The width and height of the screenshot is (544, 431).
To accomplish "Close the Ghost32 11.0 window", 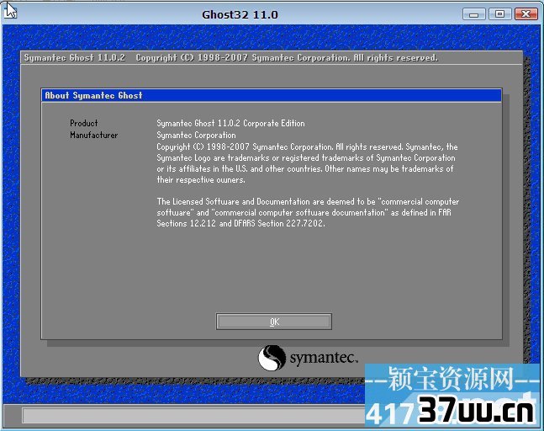I will tap(526, 14).
